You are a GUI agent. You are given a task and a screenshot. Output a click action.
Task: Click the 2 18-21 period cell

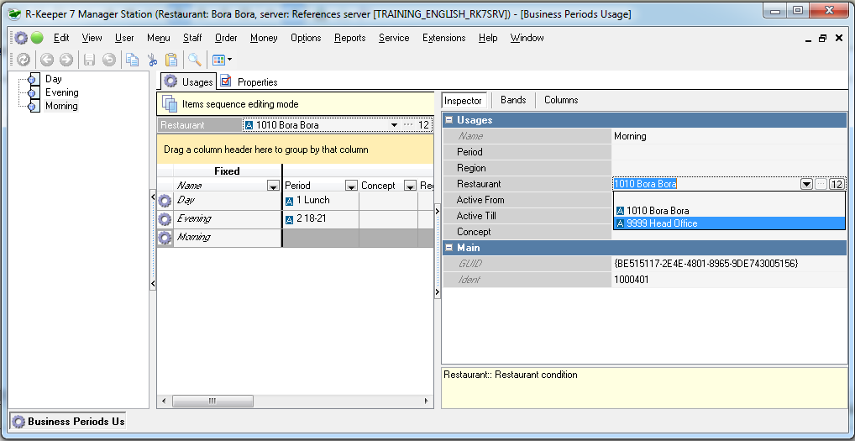click(321, 220)
